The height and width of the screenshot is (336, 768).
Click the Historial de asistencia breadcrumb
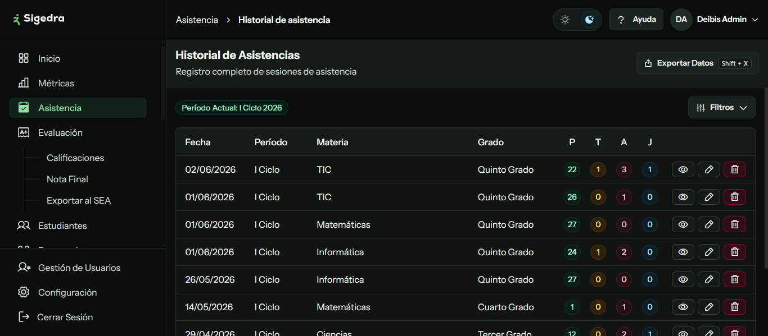[x=284, y=20]
